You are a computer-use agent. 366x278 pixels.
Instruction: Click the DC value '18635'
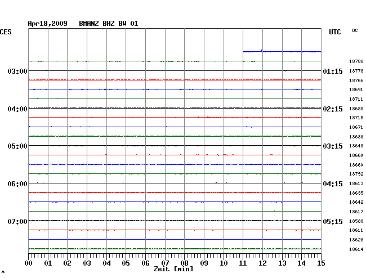[356, 193]
